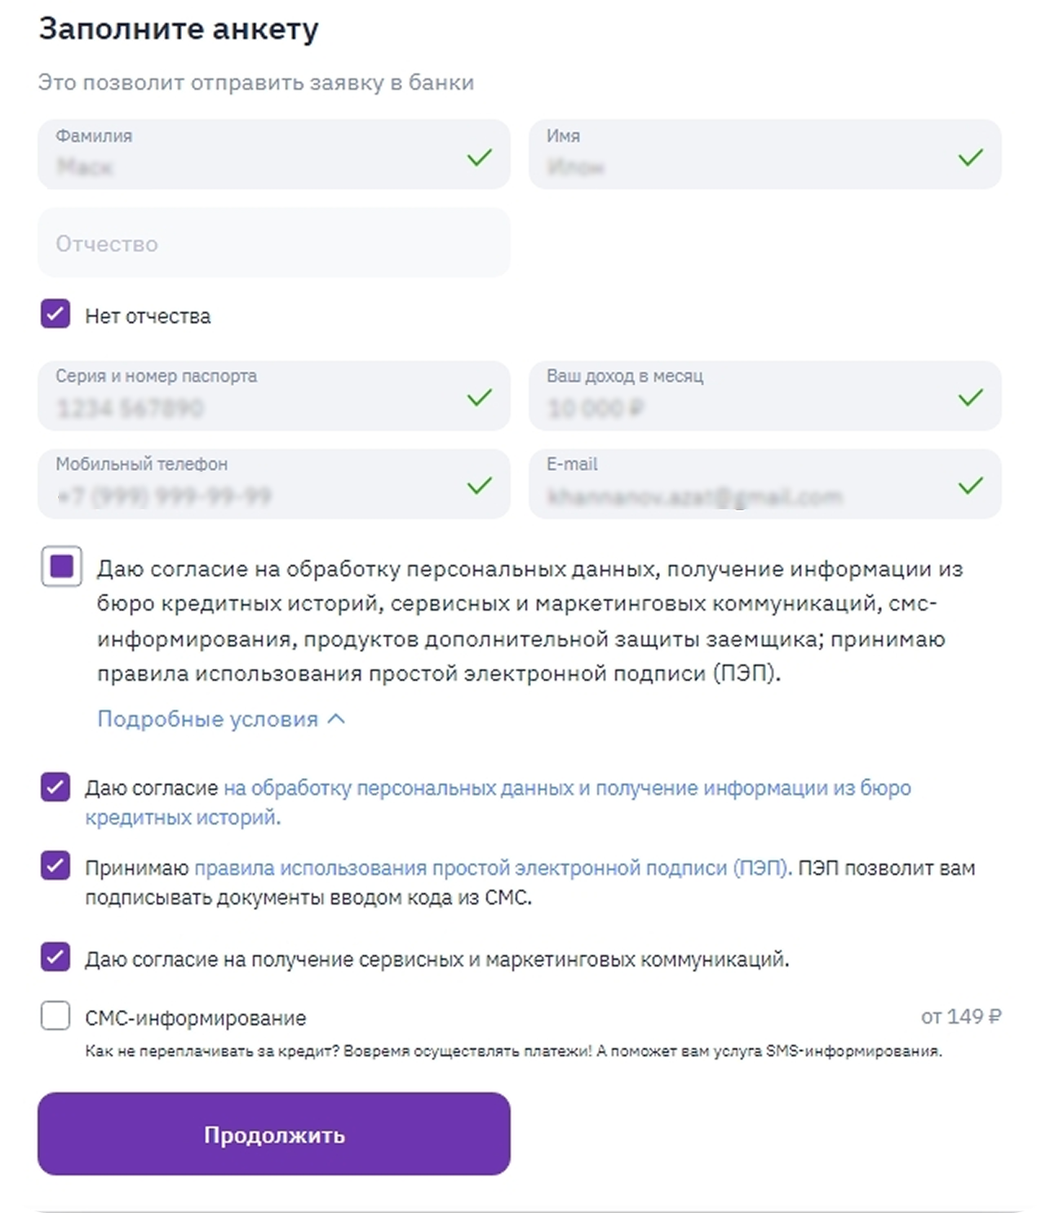Click the chevron next to Подробные условия

pyautogui.click(x=336, y=719)
